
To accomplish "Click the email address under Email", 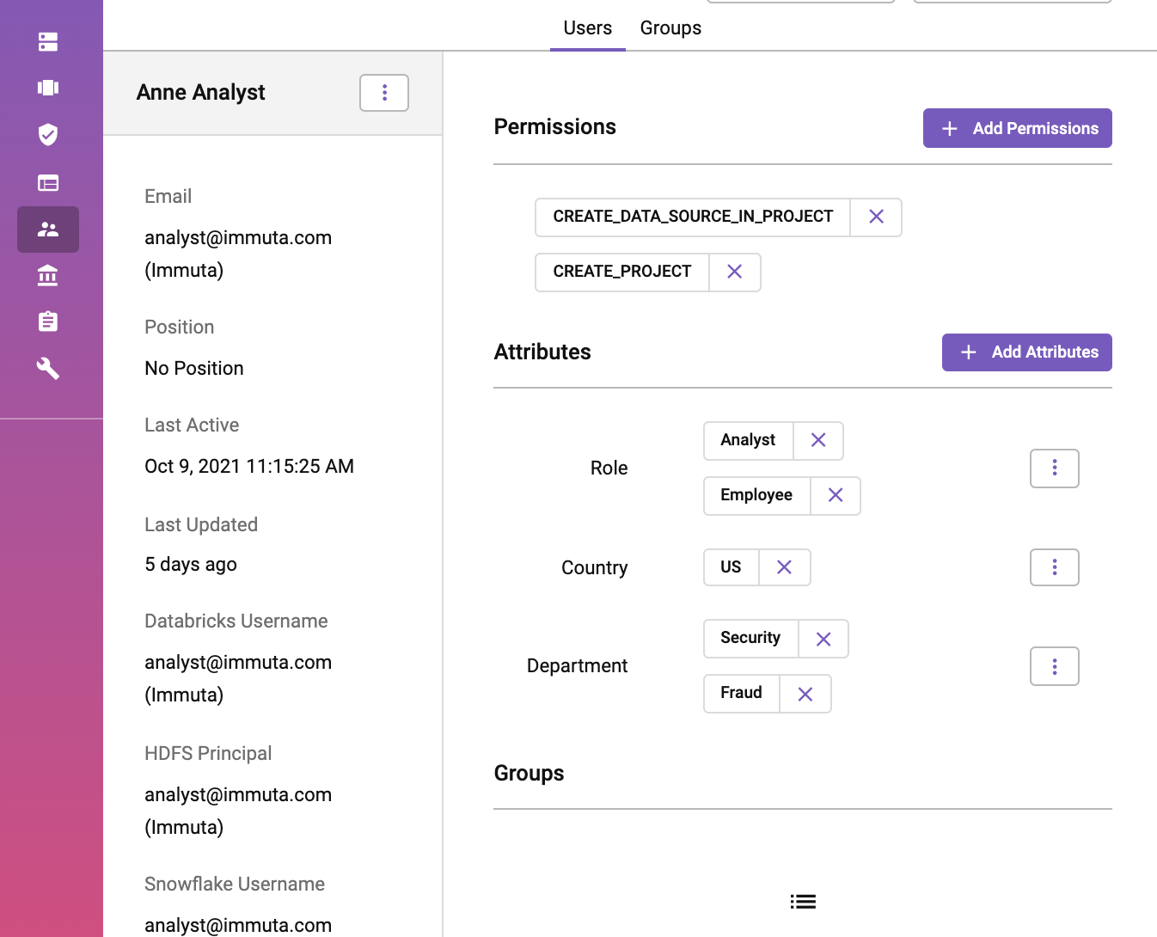I will 238,254.
